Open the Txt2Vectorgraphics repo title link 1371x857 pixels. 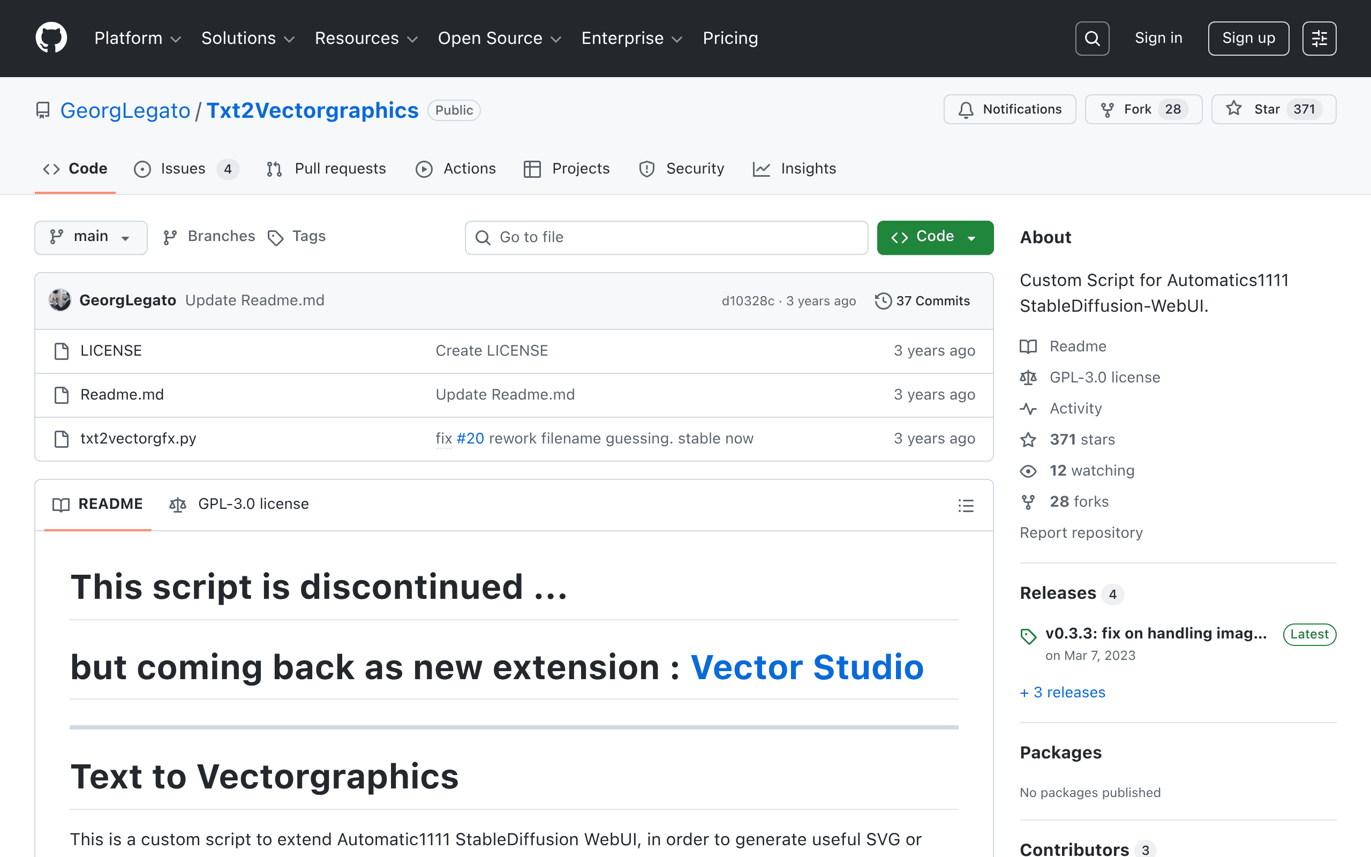(x=312, y=110)
